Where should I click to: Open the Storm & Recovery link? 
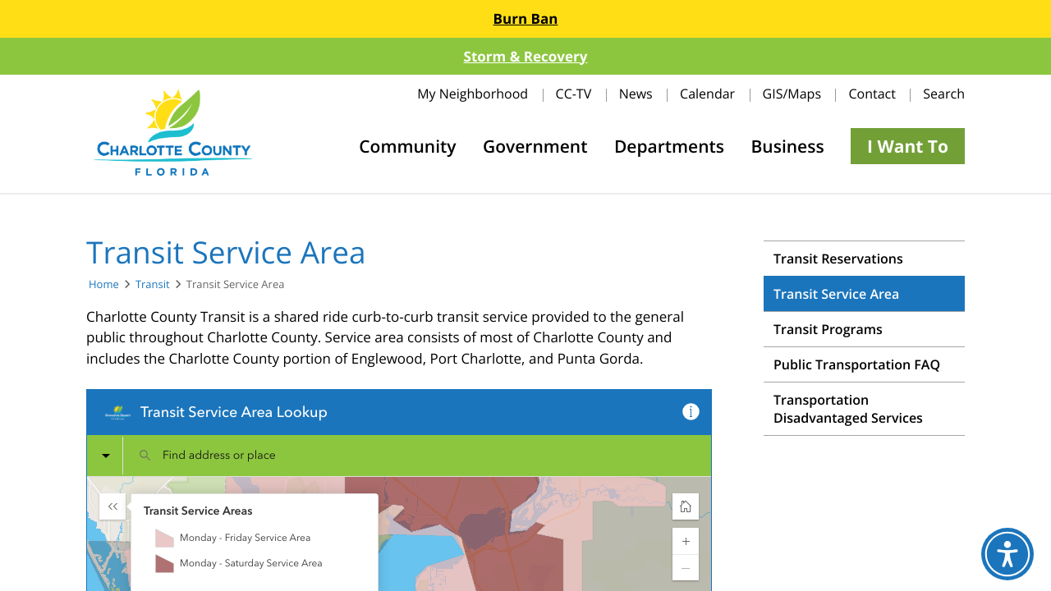(525, 57)
